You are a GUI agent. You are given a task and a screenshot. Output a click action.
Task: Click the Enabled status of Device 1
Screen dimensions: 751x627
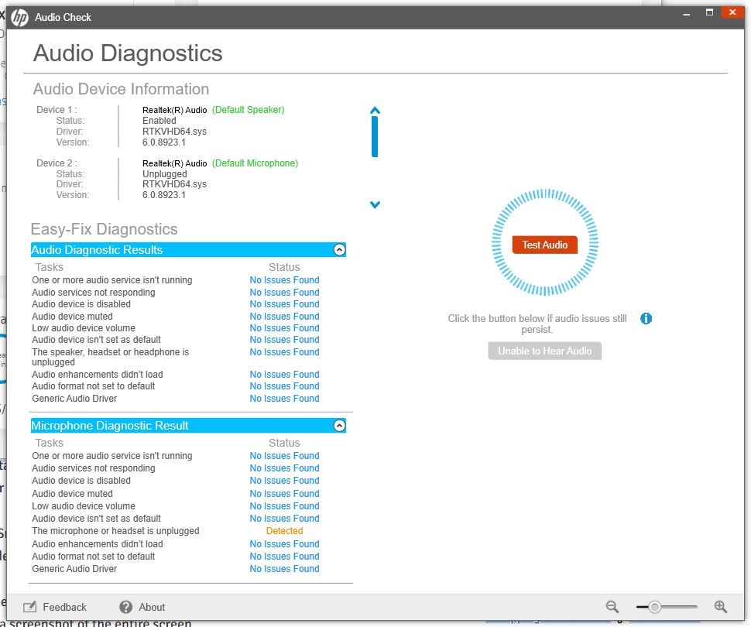point(159,121)
